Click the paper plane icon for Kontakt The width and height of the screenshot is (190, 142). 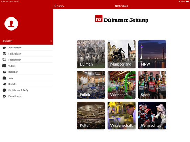coord(4,84)
